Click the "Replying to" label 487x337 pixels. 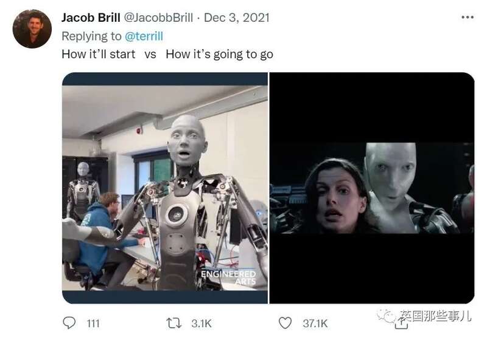(91, 36)
